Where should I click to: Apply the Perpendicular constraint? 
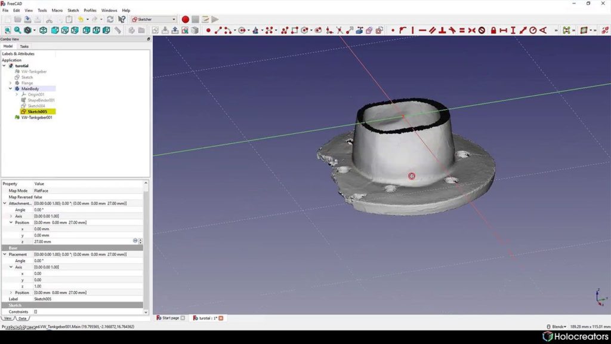point(442,30)
